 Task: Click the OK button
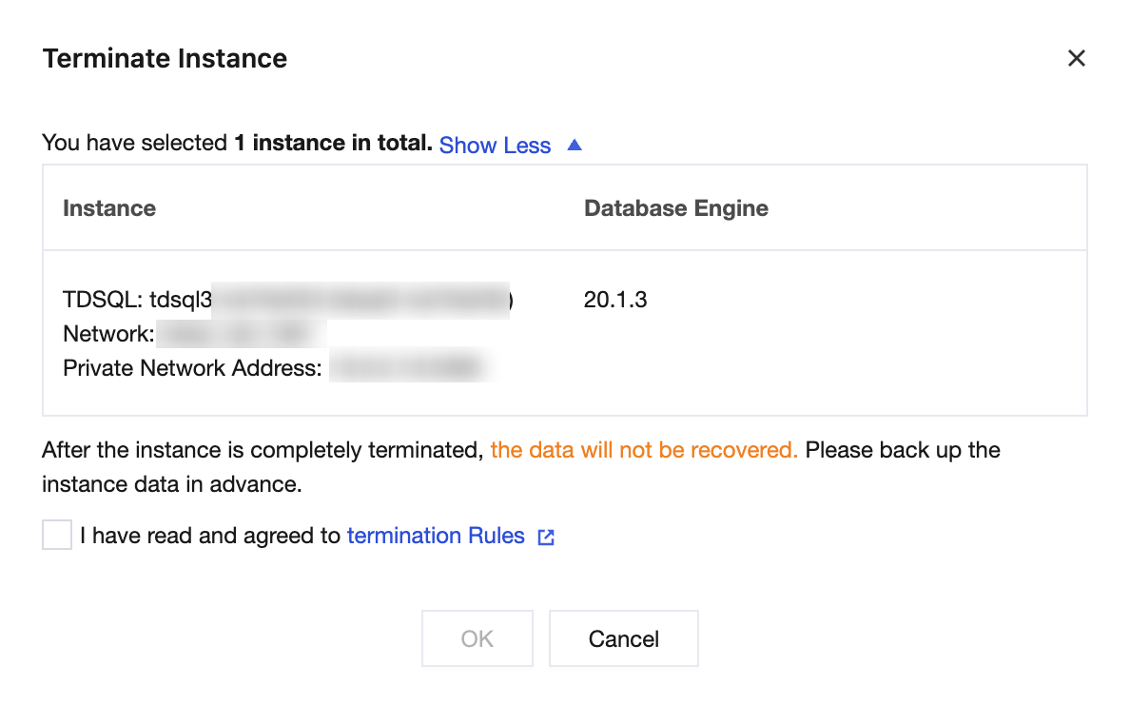[x=477, y=639]
